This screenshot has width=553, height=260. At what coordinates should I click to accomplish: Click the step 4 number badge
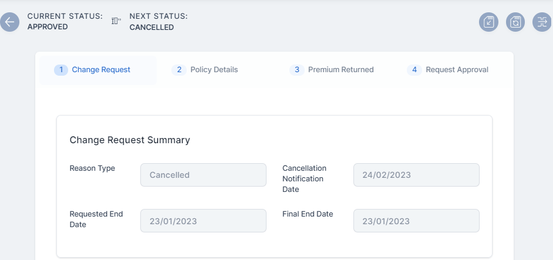coord(414,70)
